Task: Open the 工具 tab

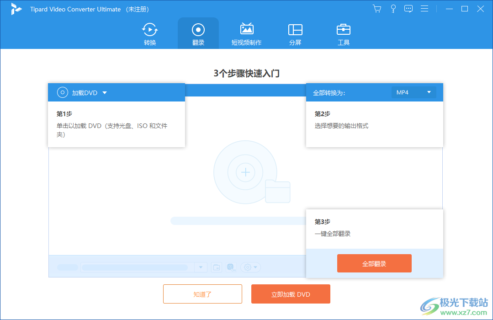Action: [343, 33]
